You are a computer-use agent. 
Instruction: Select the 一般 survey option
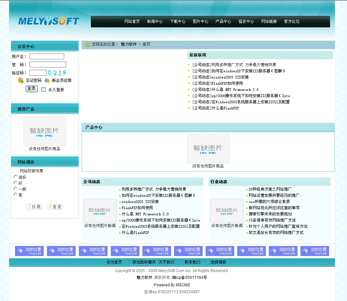pos(15,189)
